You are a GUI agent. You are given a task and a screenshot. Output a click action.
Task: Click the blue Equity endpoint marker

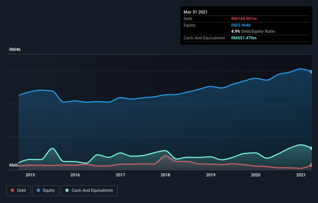(311, 72)
